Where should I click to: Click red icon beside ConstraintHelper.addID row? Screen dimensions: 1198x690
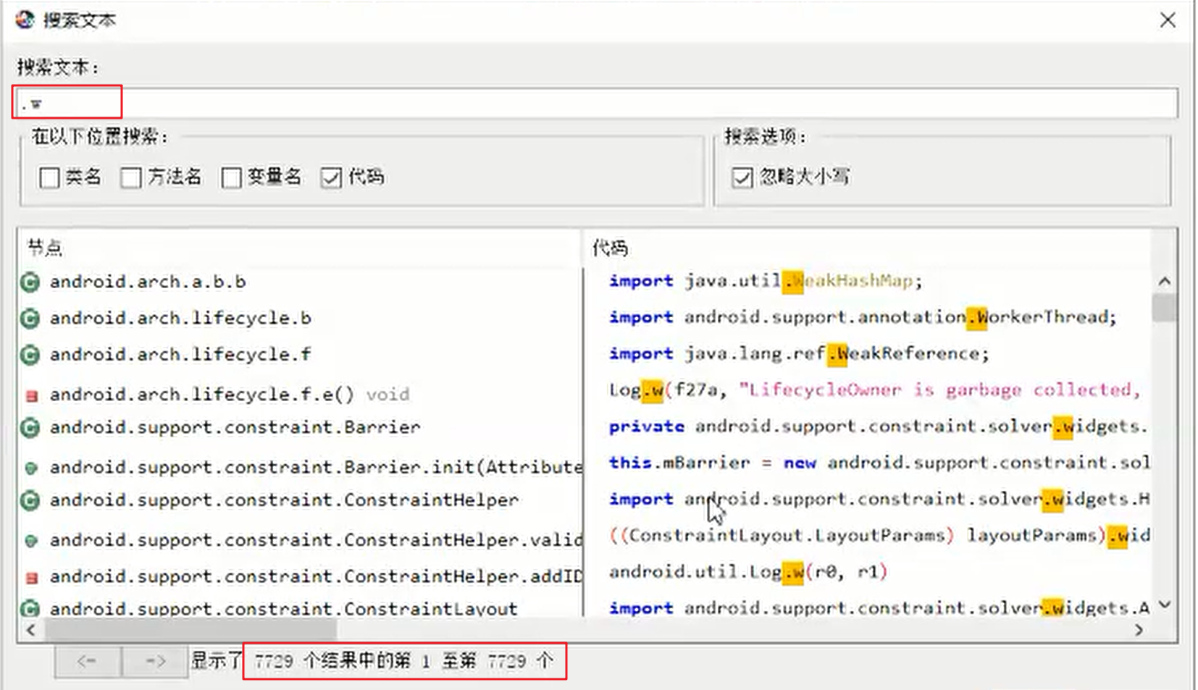click(31, 578)
